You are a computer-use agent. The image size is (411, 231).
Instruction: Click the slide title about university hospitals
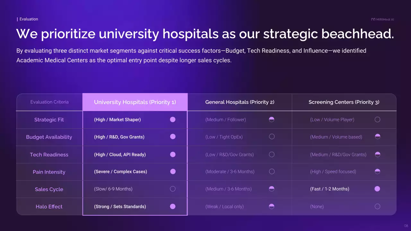coord(205,34)
